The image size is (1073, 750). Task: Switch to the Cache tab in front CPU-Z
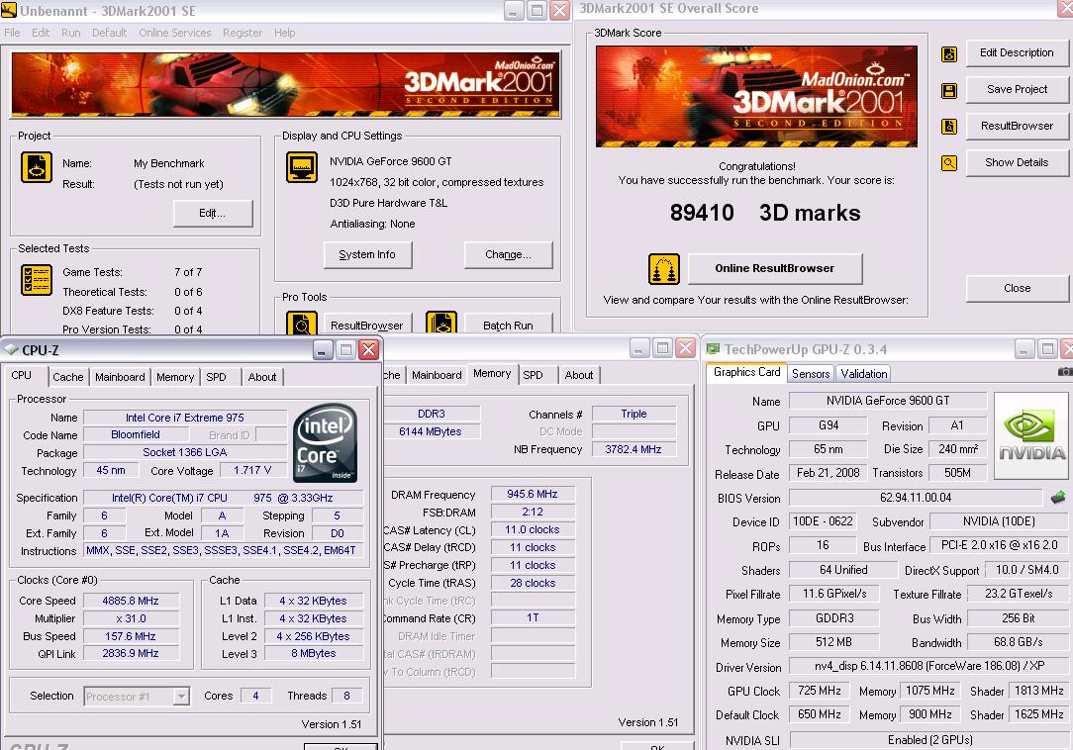pos(67,377)
